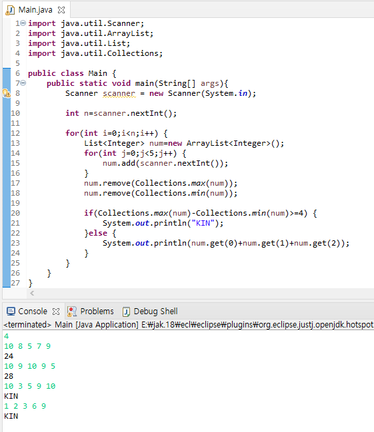The image size is (374, 432).
Task: Click console input '1 2 3 6 9'
Action: coord(25,406)
